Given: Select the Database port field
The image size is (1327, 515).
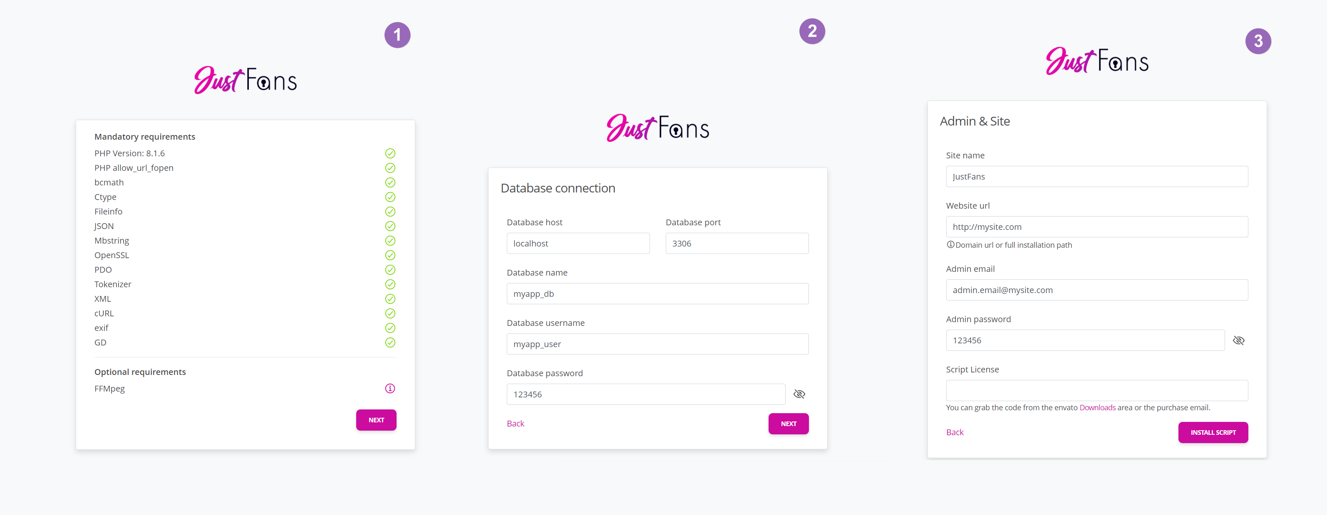Looking at the screenshot, I should pyautogui.click(x=737, y=243).
